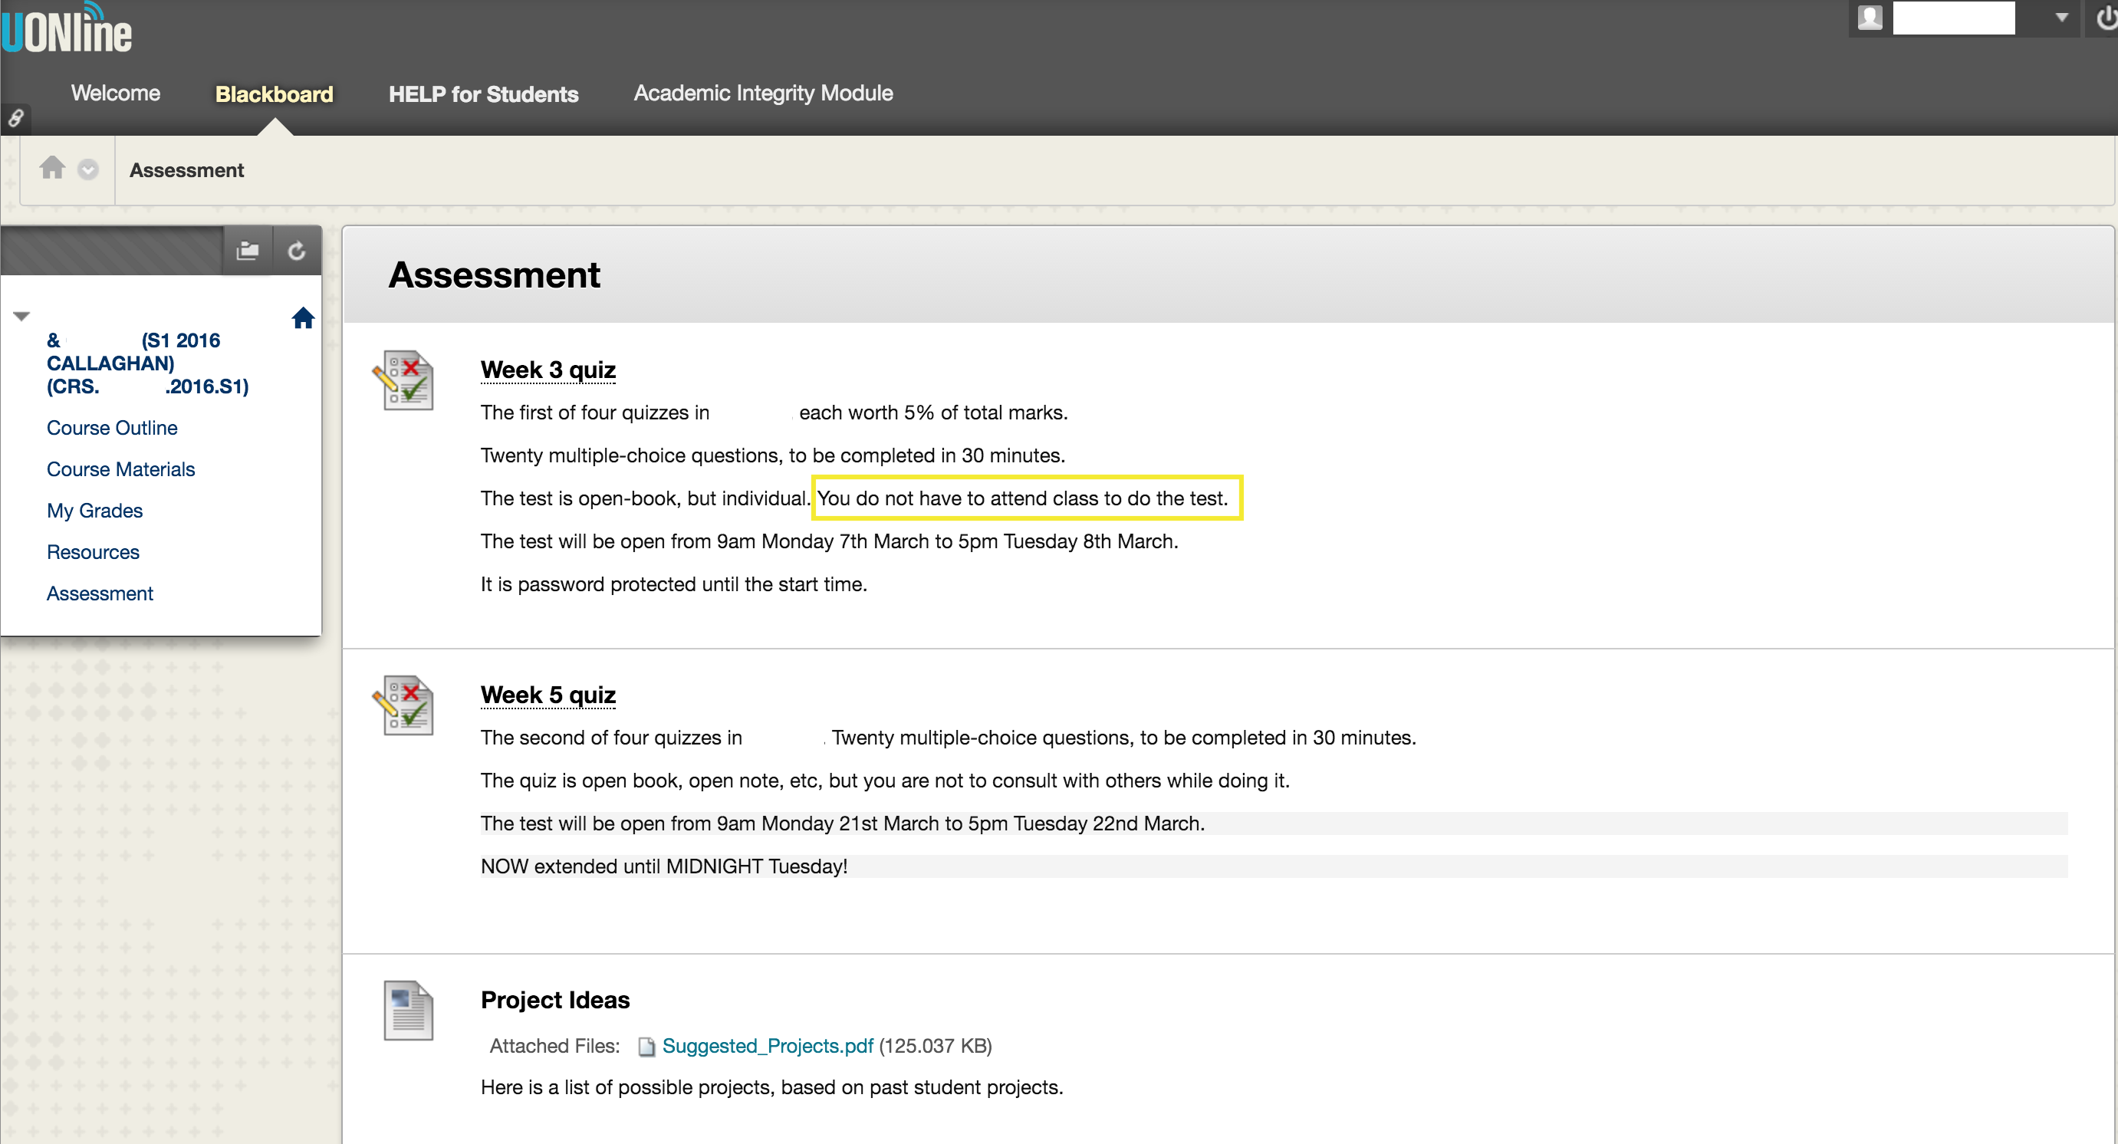2118x1144 pixels.
Task: Open Course Materials in the sidebar
Action: (x=121, y=469)
